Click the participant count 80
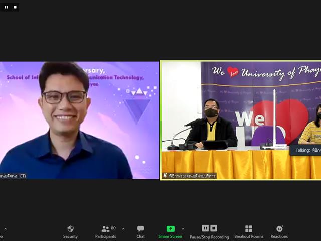 113,228
